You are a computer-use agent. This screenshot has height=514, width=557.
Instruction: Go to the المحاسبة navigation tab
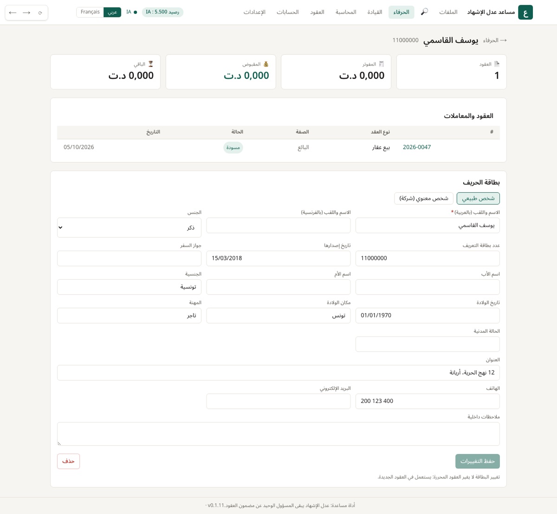[x=346, y=12]
